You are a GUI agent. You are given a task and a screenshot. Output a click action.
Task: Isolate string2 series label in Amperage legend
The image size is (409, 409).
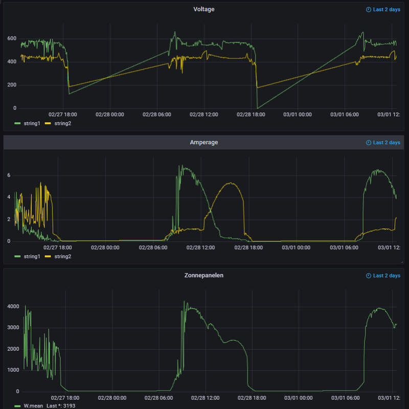tap(62, 256)
